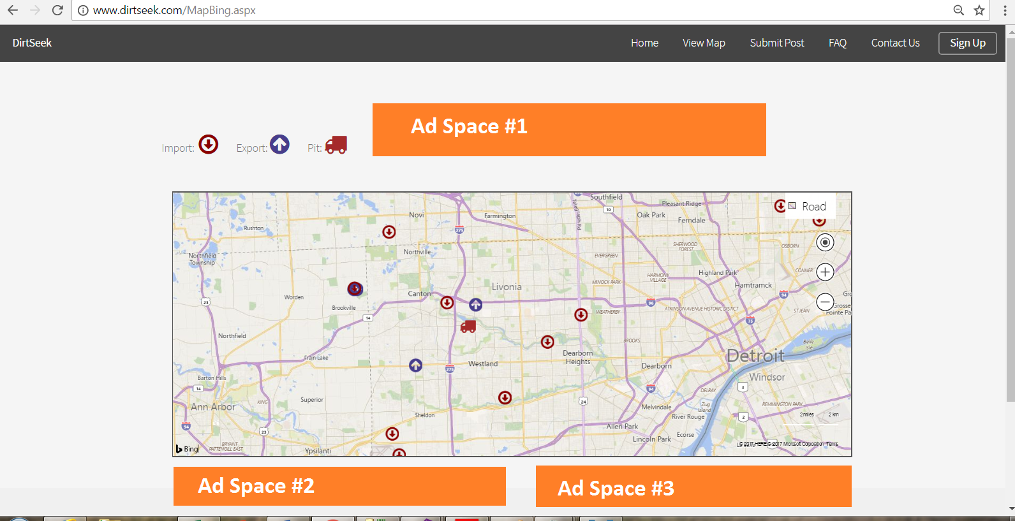Screen dimensions: 1015x521
Task: Focus the browser address bar URL
Action: pos(447,10)
